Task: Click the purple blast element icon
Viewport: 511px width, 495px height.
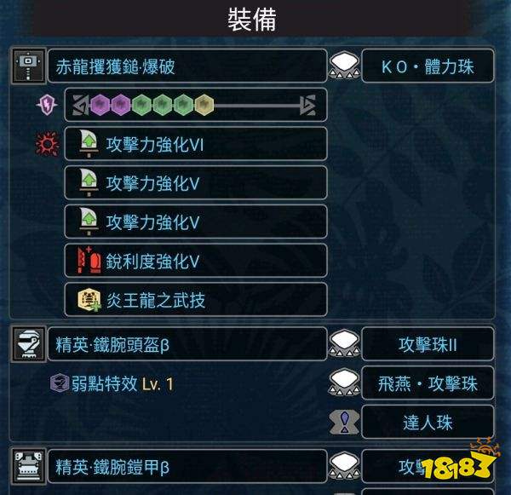Action: pyautogui.click(x=47, y=105)
